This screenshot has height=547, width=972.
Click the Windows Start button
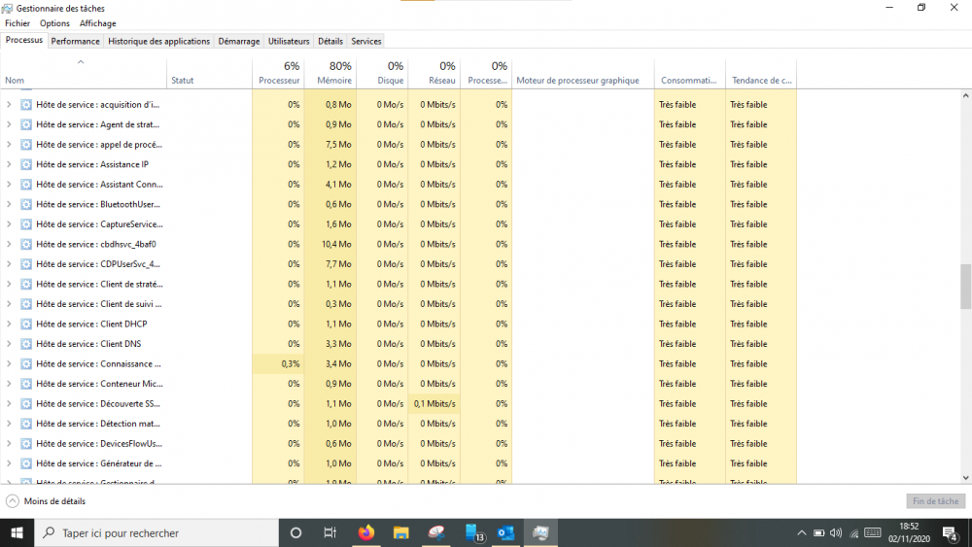coord(17,532)
